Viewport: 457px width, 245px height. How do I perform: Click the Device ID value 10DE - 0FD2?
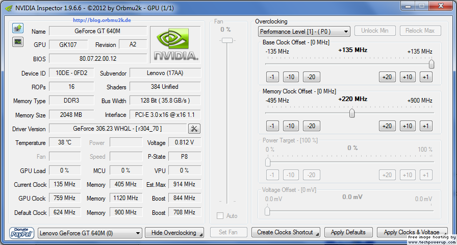click(71, 73)
